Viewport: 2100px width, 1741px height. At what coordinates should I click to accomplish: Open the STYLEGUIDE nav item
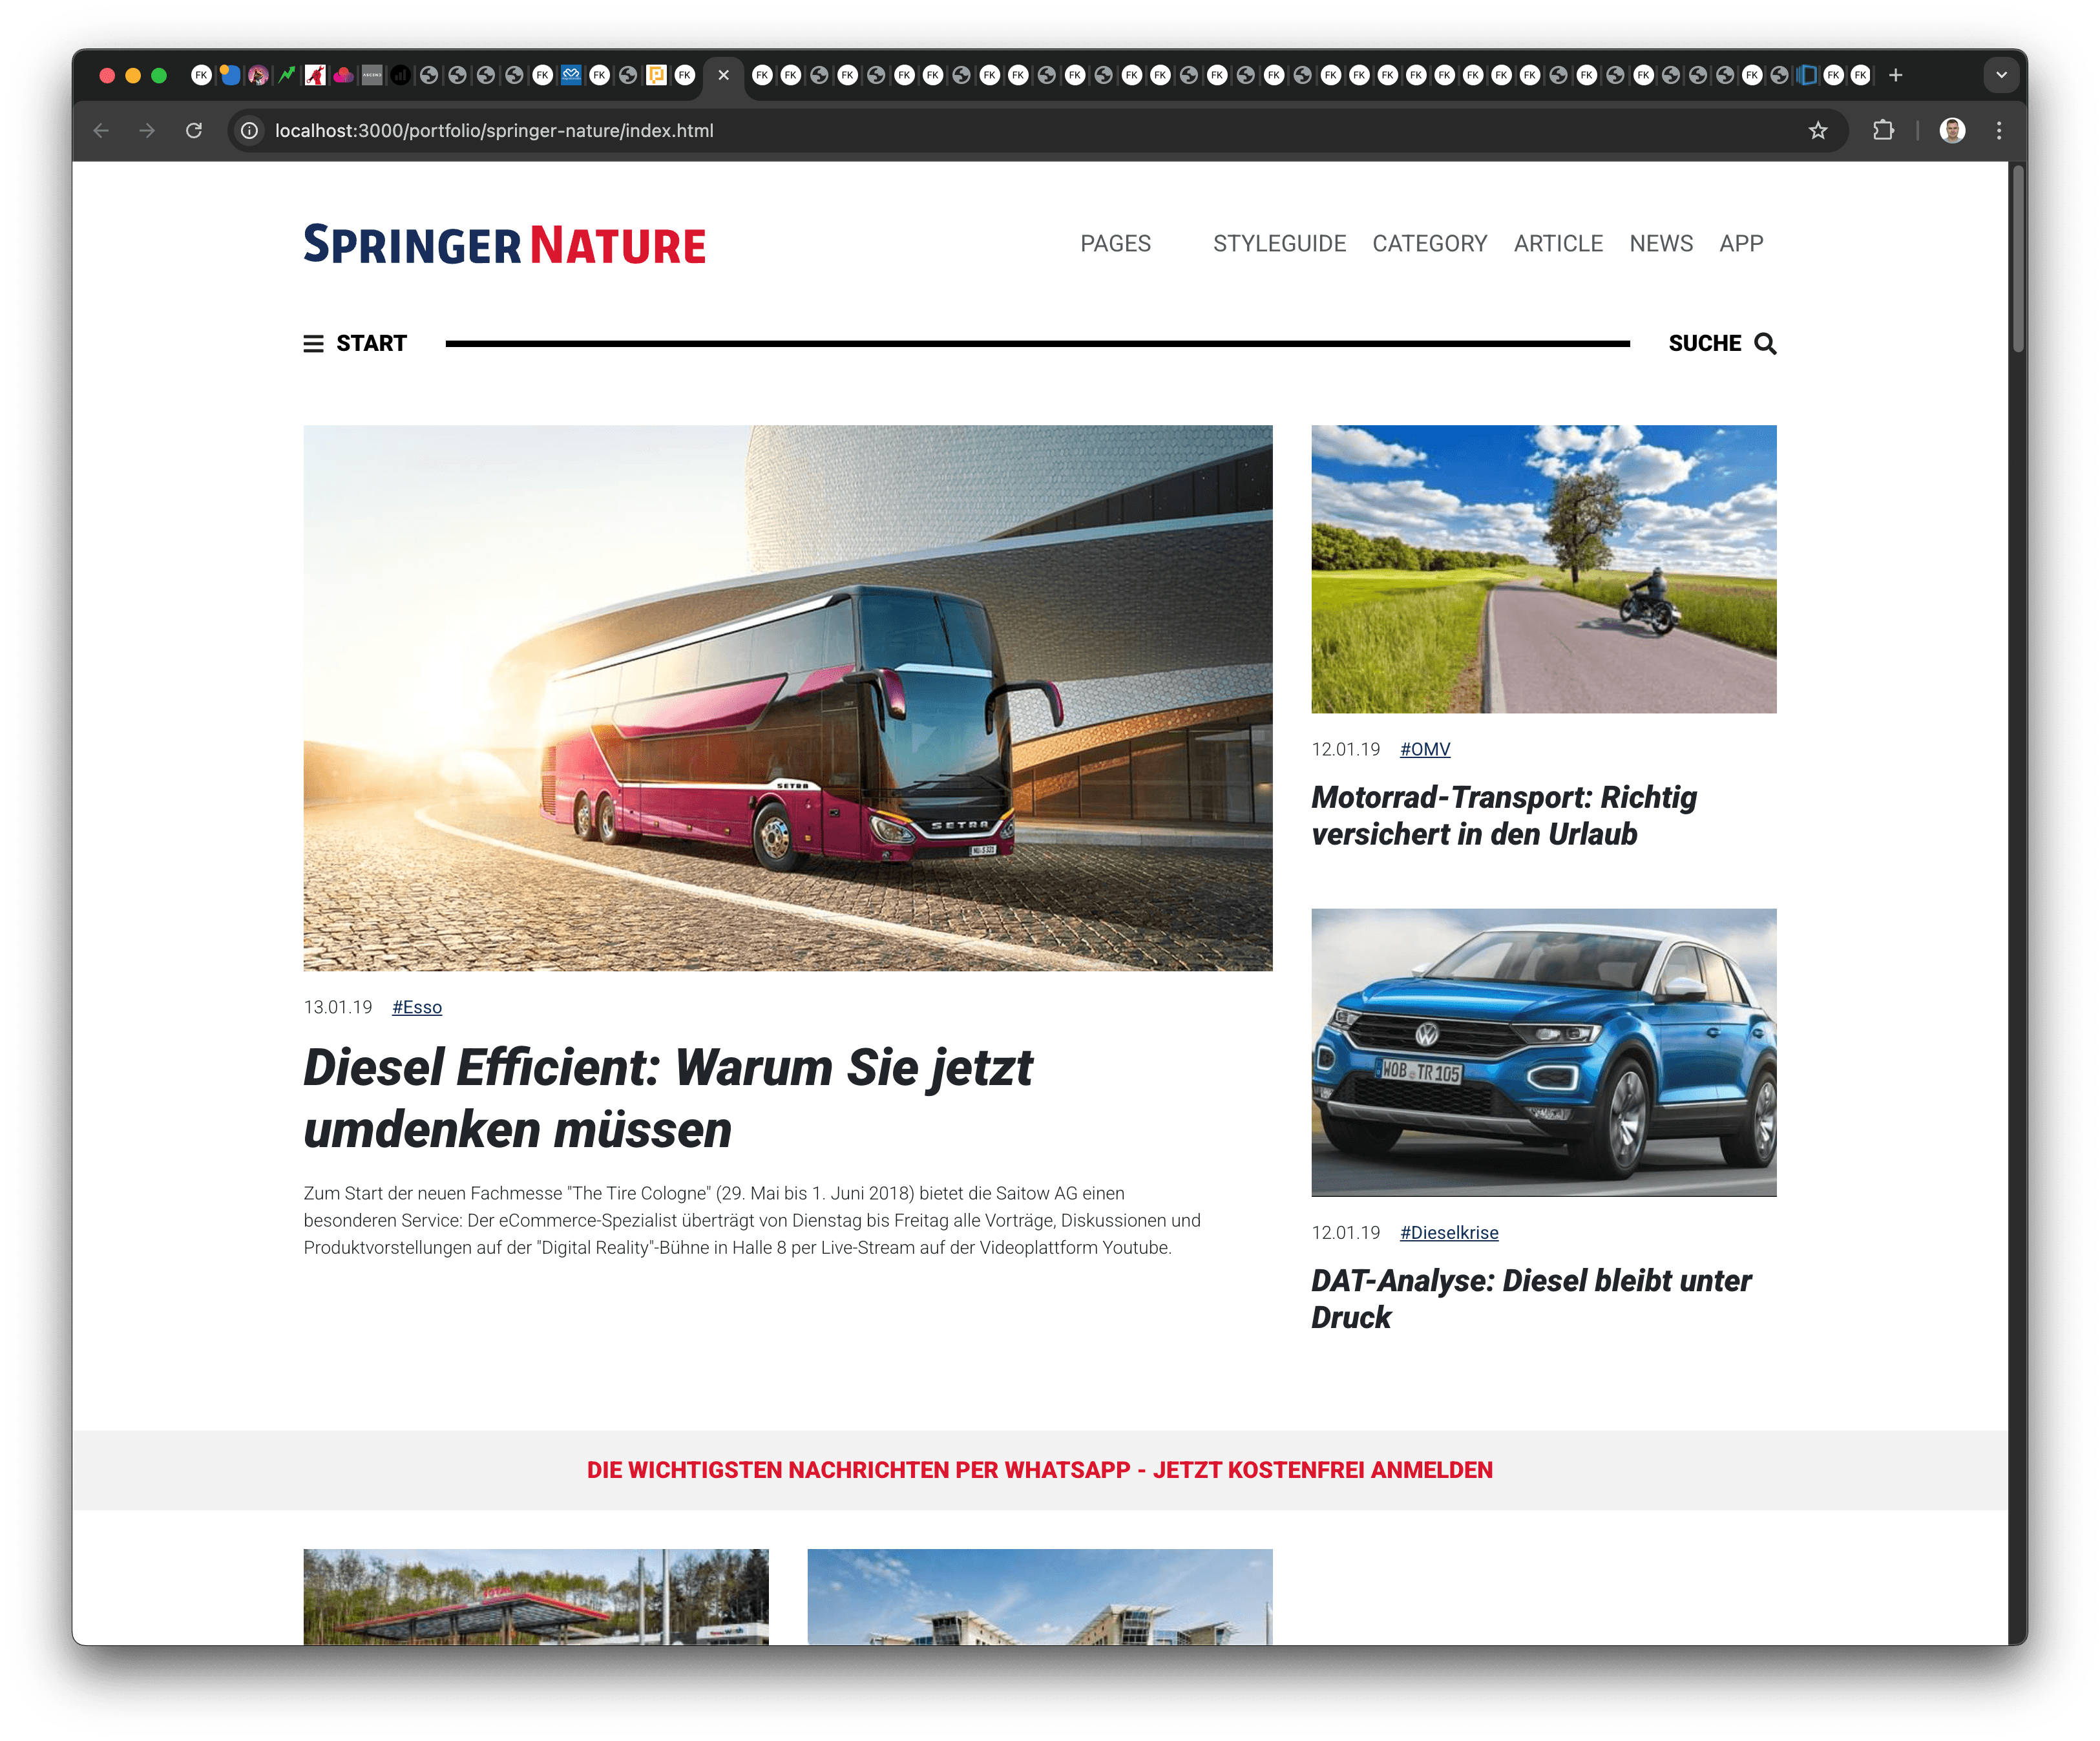(1279, 244)
